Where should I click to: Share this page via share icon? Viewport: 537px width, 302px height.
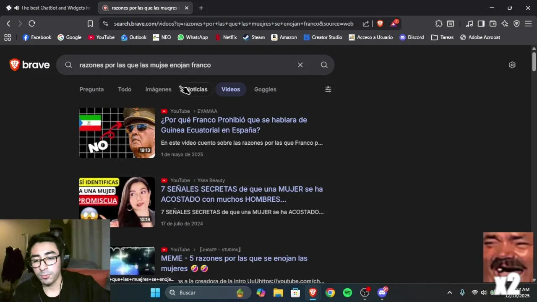click(x=366, y=24)
